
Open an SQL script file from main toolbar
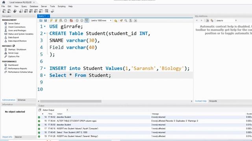coord(9,11)
